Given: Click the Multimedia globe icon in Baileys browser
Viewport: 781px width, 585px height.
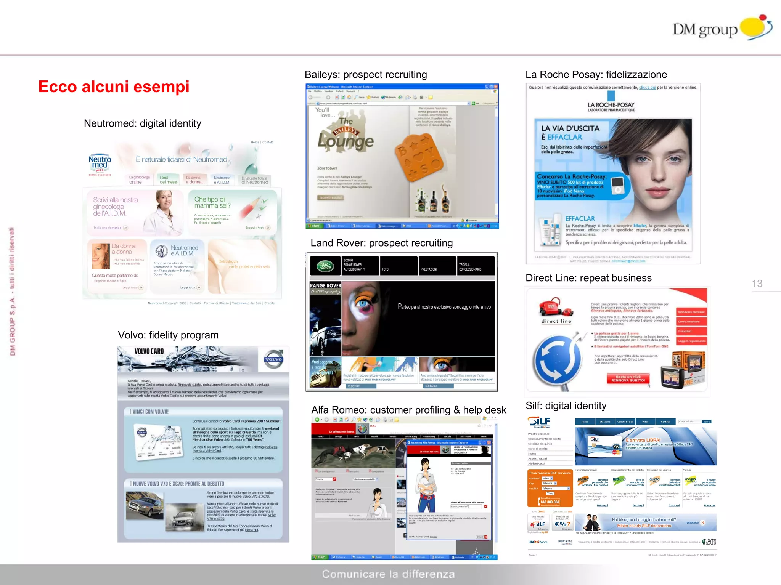Looking at the screenshot, I should click(x=383, y=97).
